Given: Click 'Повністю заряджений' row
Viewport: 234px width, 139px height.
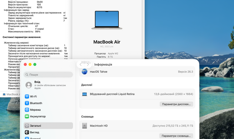Looking at the screenshot, I should [x=37, y=15].
